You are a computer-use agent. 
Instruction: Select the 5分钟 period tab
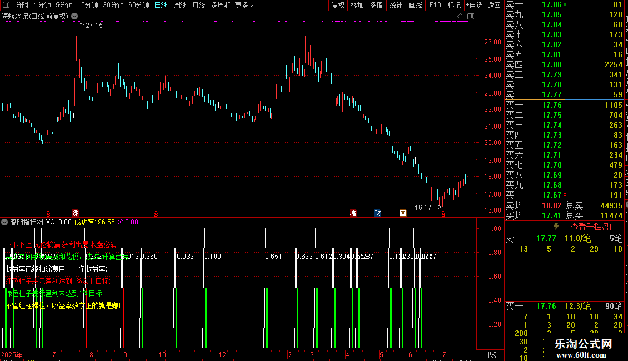pos(64,5)
